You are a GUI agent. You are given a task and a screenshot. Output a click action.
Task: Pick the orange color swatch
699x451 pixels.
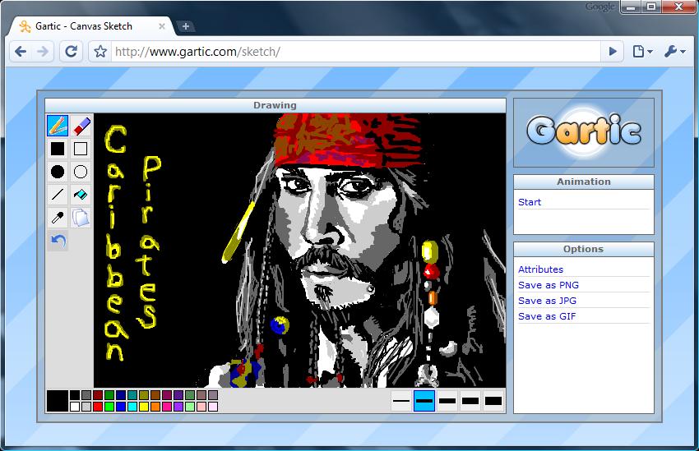[x=155, y=407]
